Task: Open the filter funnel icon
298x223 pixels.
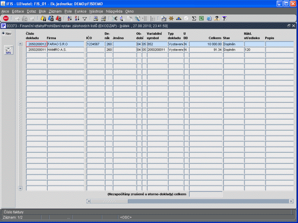Action: [x=85, y=19]
